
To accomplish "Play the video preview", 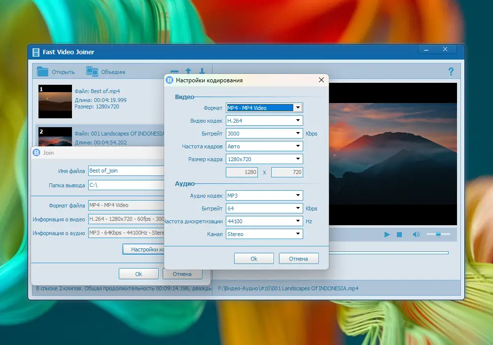I will [x=387, y=235].
